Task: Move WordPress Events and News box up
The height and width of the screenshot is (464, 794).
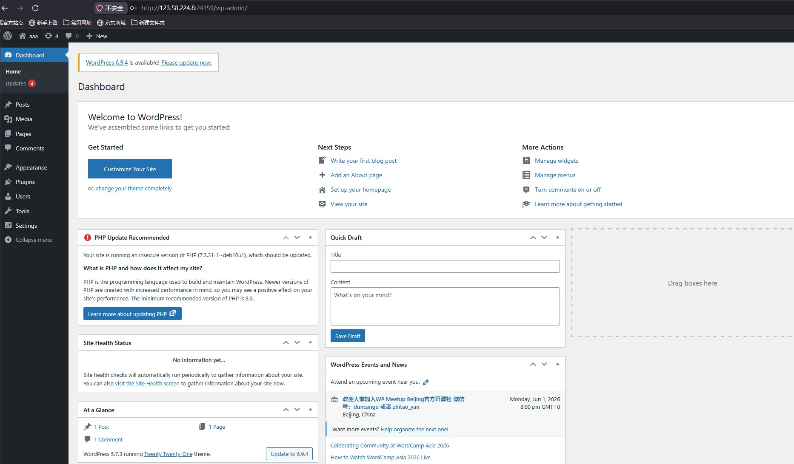Action: pyautogui.click(x=533, y=364)
